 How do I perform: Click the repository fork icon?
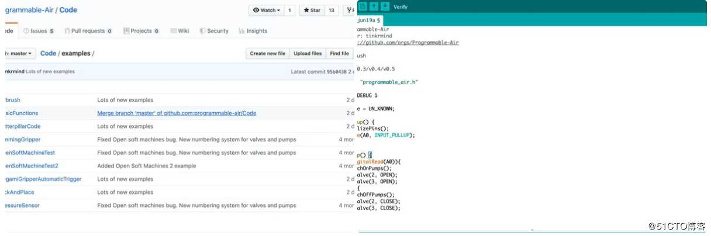click(x=349, y=10)
